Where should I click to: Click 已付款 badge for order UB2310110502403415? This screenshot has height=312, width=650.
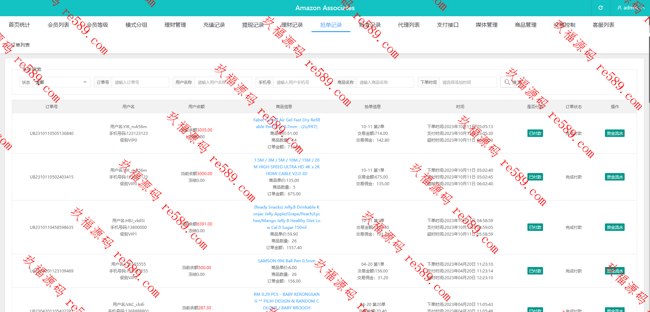[535, 177]
